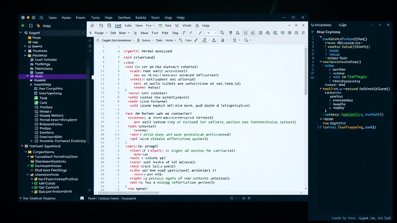Open the "Setine" dropdown in the breadcrumb bar
The height and width of the screenshot is (223, 397).
click(x=147, y=40)
